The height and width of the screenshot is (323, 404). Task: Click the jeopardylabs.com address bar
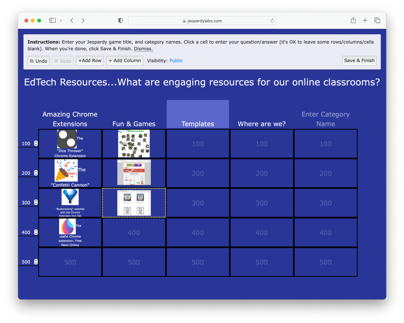click(202, 21)
